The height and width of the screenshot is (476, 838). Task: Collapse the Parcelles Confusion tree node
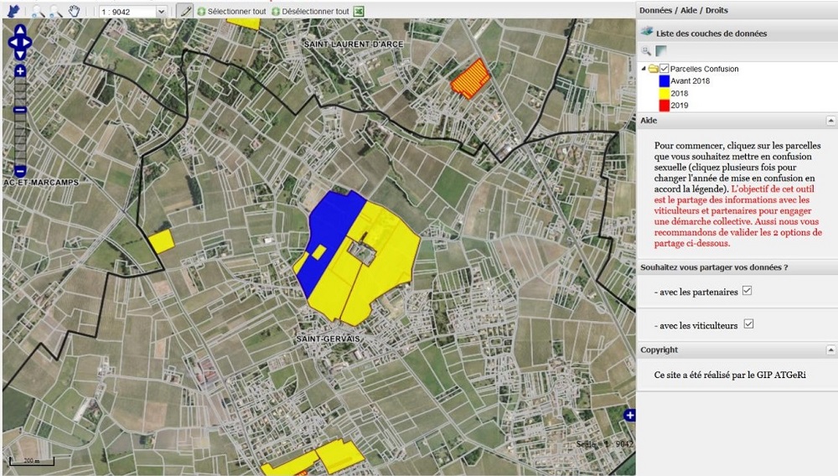[644, 69]
